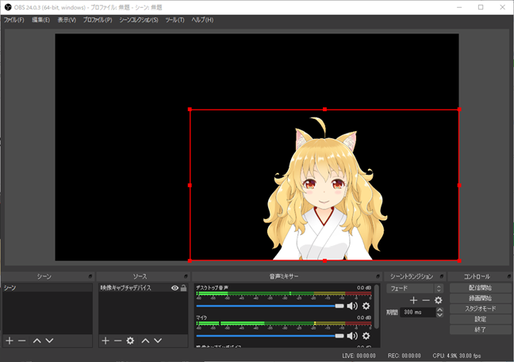The image size is (514, 362).
Task: Move source up in ソース panel
Action: pyautogui.click(x=145, y=341)
